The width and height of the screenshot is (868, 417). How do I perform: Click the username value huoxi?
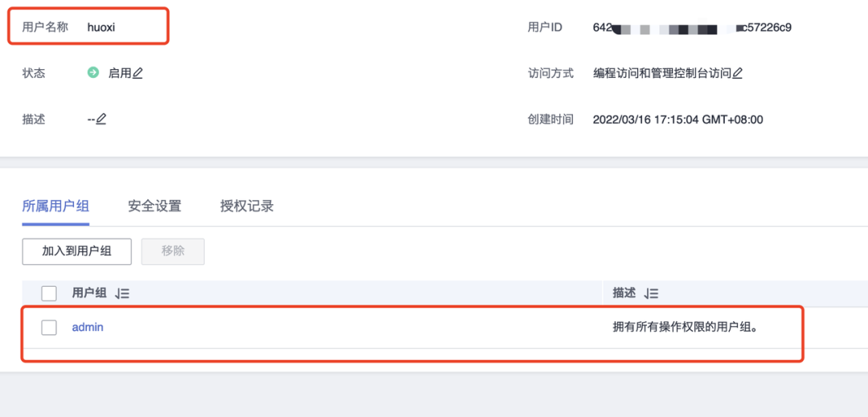tap(101, 27)
